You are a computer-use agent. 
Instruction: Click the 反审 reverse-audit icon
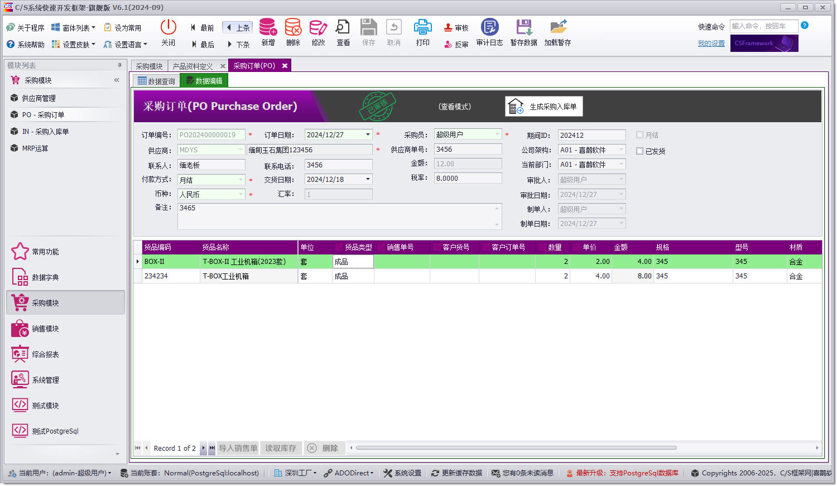click(x=455, y=44)
